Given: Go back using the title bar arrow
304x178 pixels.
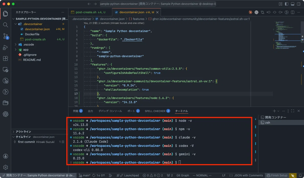Looking at the screenshot, I should [x=89, y=4].
